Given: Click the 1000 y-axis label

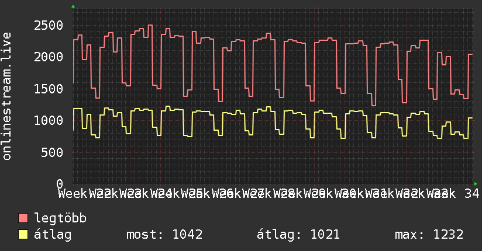Looking at the screenshot, I should point(49,121).
